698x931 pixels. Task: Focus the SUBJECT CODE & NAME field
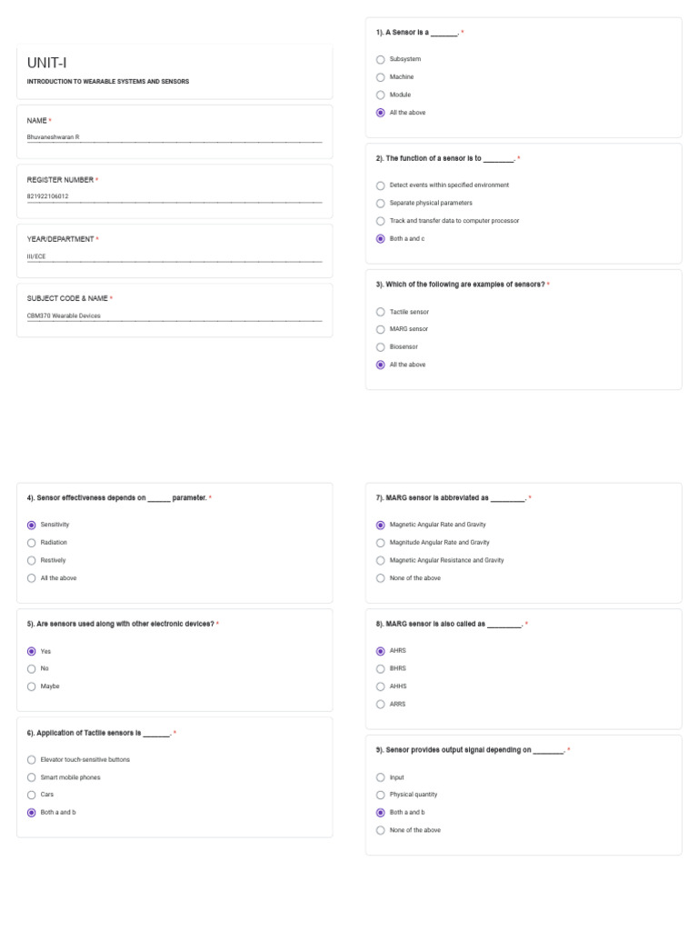point(174,315)
